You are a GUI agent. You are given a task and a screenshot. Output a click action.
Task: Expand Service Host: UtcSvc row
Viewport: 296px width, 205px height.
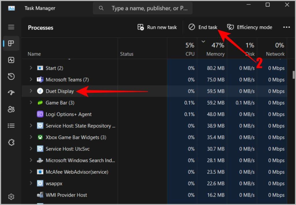31,149
